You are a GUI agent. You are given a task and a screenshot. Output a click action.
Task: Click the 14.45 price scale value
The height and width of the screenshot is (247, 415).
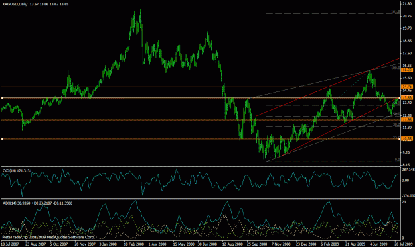tap(407, 91)
